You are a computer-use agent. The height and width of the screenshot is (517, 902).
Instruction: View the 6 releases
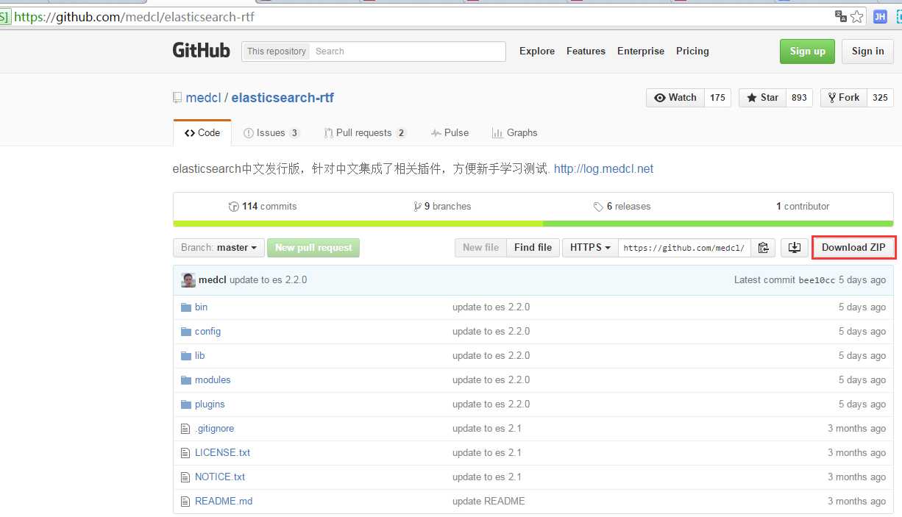(x=622, y=207)
